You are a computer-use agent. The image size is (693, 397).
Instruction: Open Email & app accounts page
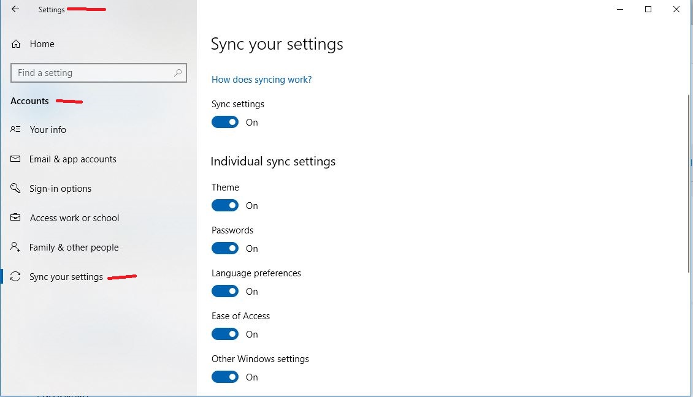point(73,159)
